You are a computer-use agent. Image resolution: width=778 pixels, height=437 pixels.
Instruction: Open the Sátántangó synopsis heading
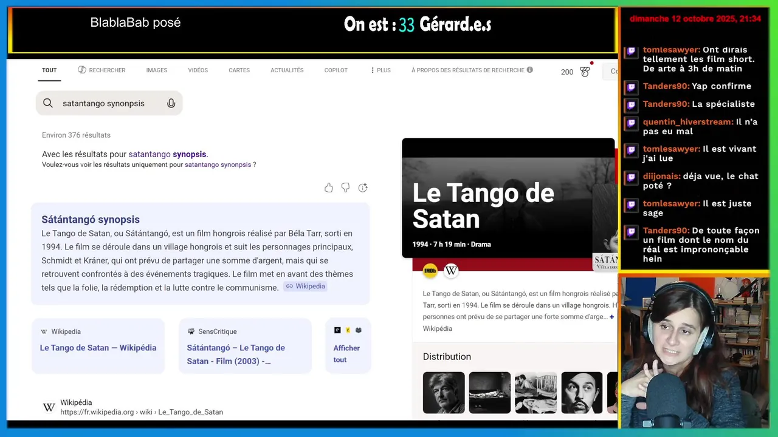click(91, 220)
